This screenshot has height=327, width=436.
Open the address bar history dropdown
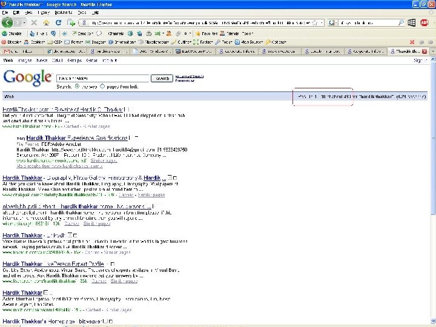click(x=322, y=23)
